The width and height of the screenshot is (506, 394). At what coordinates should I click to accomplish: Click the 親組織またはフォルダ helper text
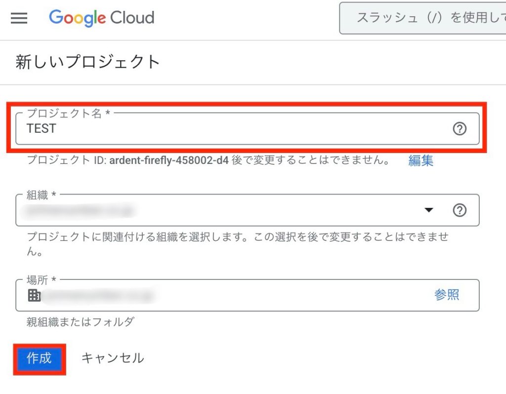click(80, 322)
